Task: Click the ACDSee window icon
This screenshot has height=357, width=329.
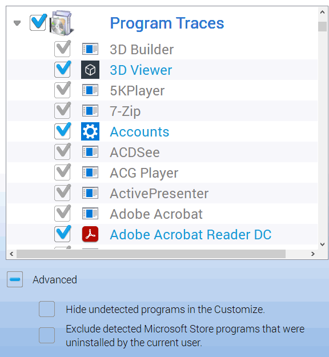Action: [x=90, y=152]
